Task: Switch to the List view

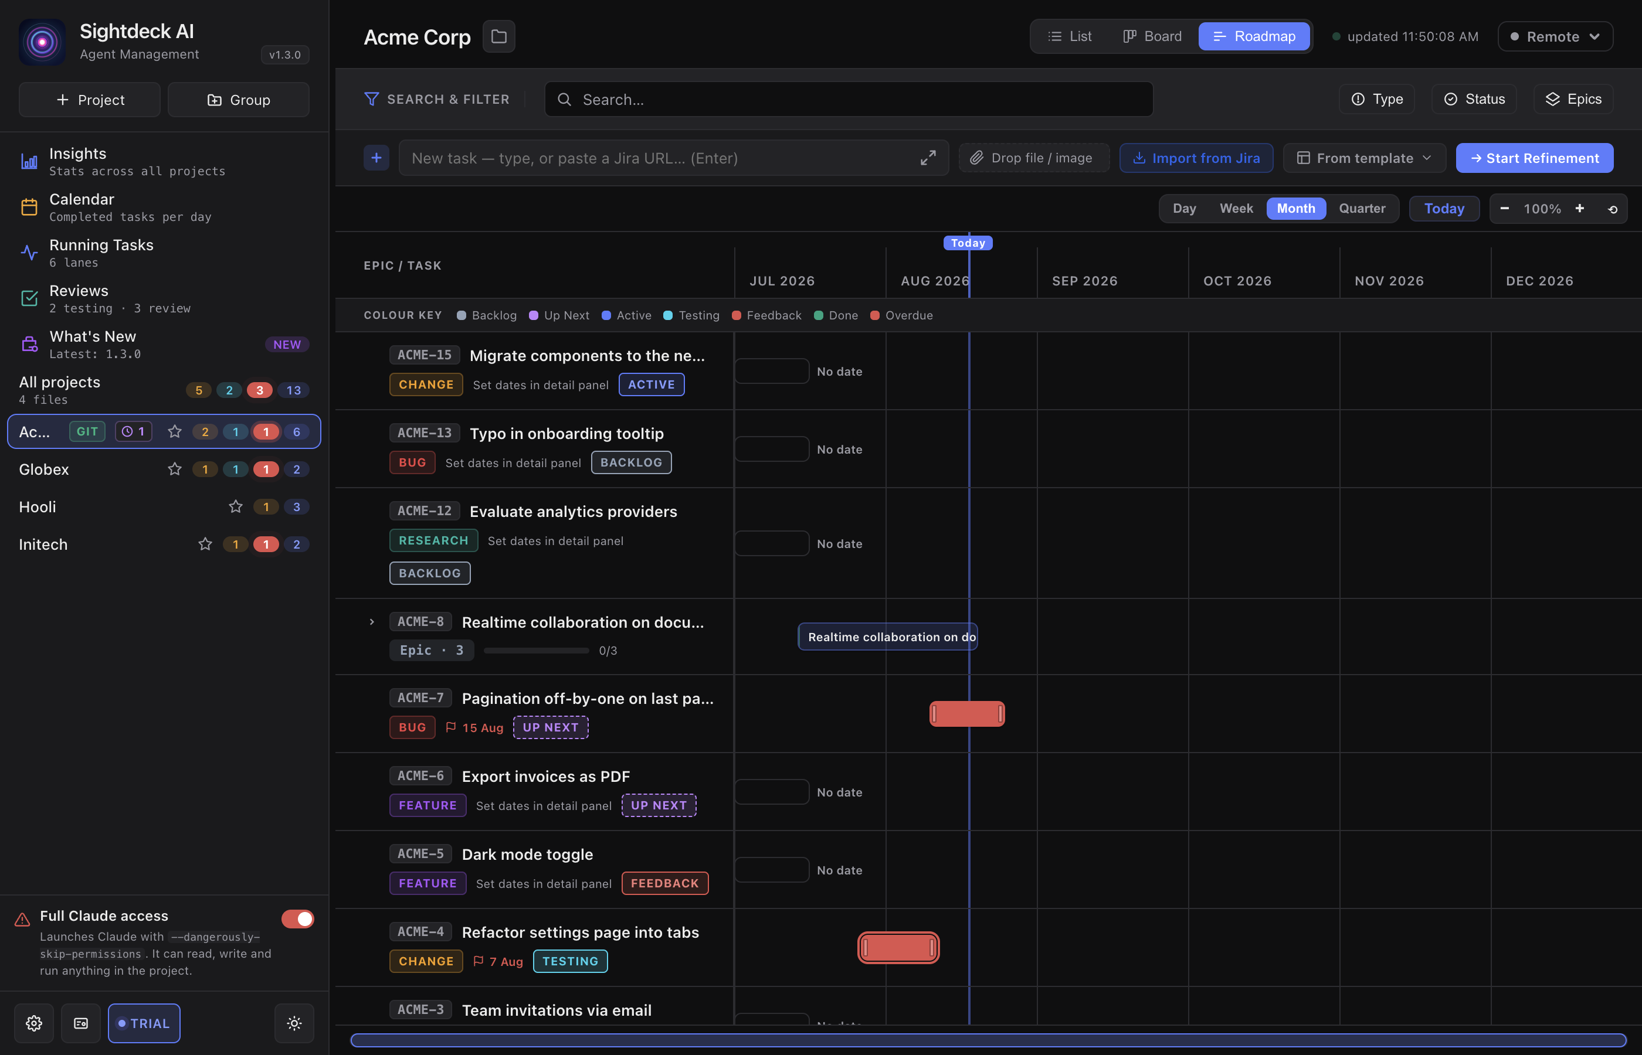Action: pyautogui.click(x=1070, y=36)
